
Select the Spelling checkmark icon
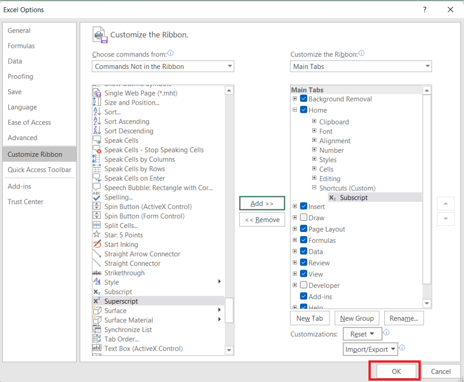pos(97,197)
